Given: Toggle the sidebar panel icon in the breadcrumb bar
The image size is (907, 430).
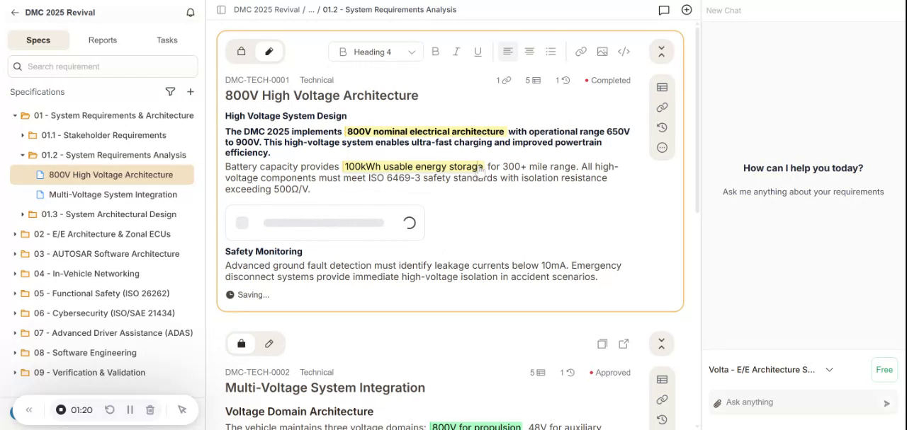Looking at the screenshot, I should pyautogui.click(x=221, y=10).
